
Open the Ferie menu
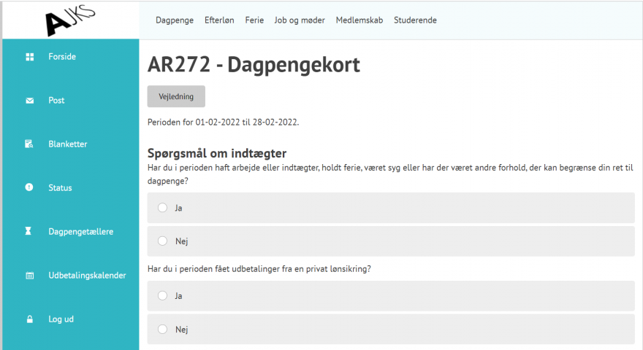tap(254, 20)
